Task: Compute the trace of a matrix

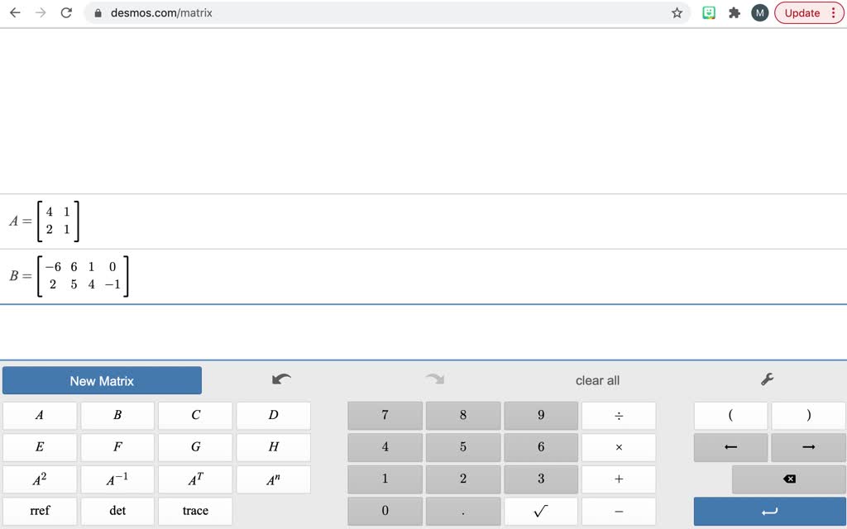Action: pos(194,511)
